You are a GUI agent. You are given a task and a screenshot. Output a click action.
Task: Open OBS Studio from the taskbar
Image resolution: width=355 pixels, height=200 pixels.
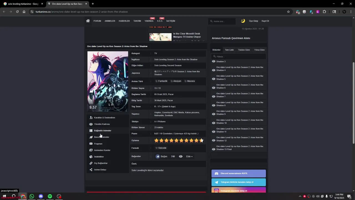tap(59, 196)
